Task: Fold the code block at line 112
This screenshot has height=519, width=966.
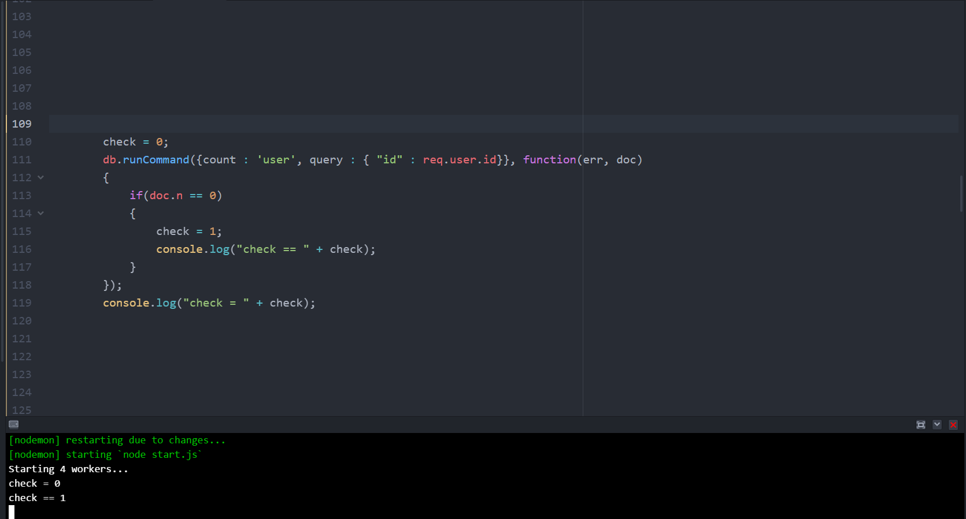Action: click(x=41, y=178)
